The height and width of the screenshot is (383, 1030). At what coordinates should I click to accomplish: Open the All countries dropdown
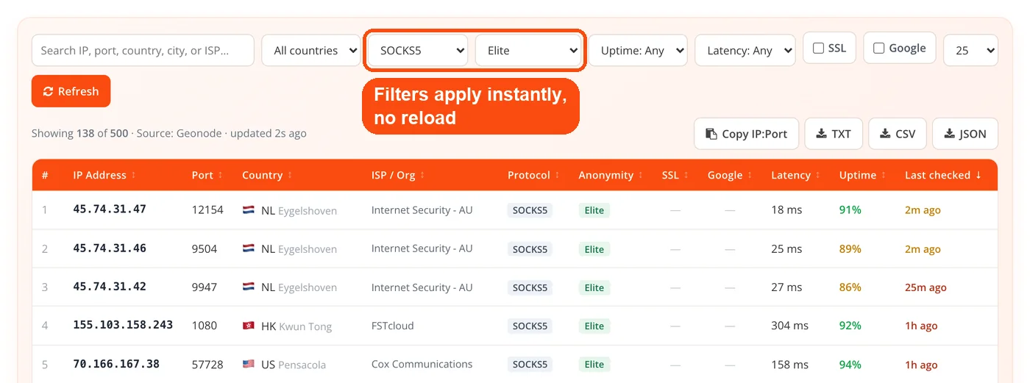[311, 51]
